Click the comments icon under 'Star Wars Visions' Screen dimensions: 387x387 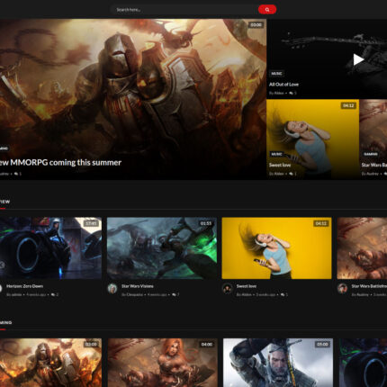[174, 294]
